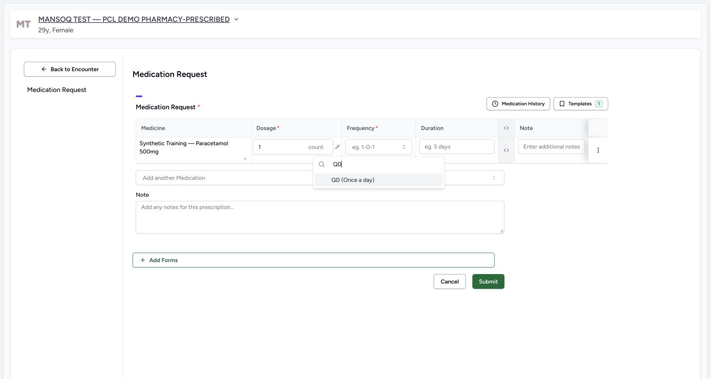Image resolution: width=711 pixels, height=379 pixels.
Task: Open the three-dot menu for Paracetamol row
Action: tap(598, 150)
